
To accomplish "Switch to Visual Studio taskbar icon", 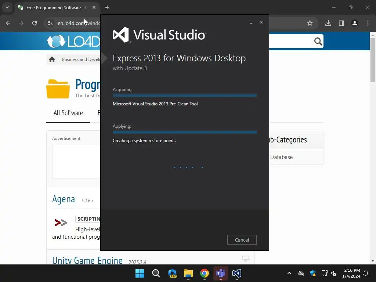I will pyautogui.click(x=237, y=273).
